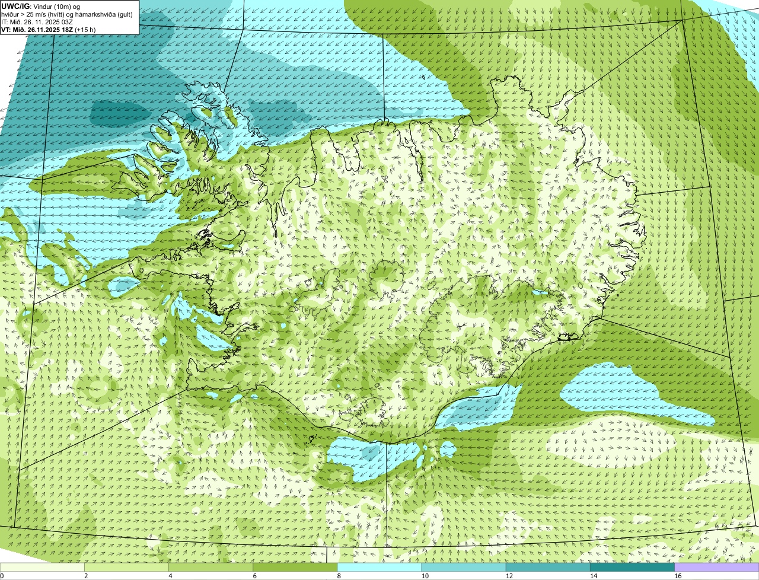Click the light teal 10–12 m/s legend swatch
Image resolution: width=759 pixels, height=580 pixels.
coord(464,568)
